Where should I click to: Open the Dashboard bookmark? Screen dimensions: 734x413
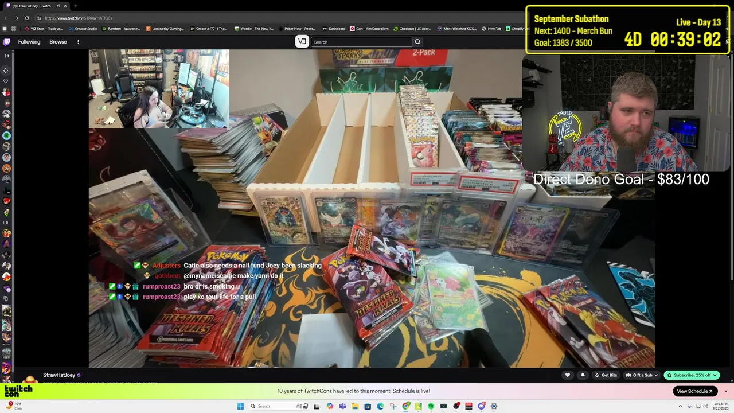(334, 29)
